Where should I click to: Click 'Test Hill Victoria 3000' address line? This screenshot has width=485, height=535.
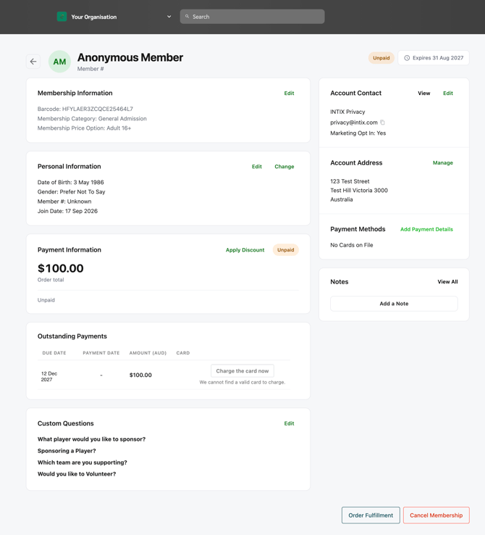[x=359, y=191]
